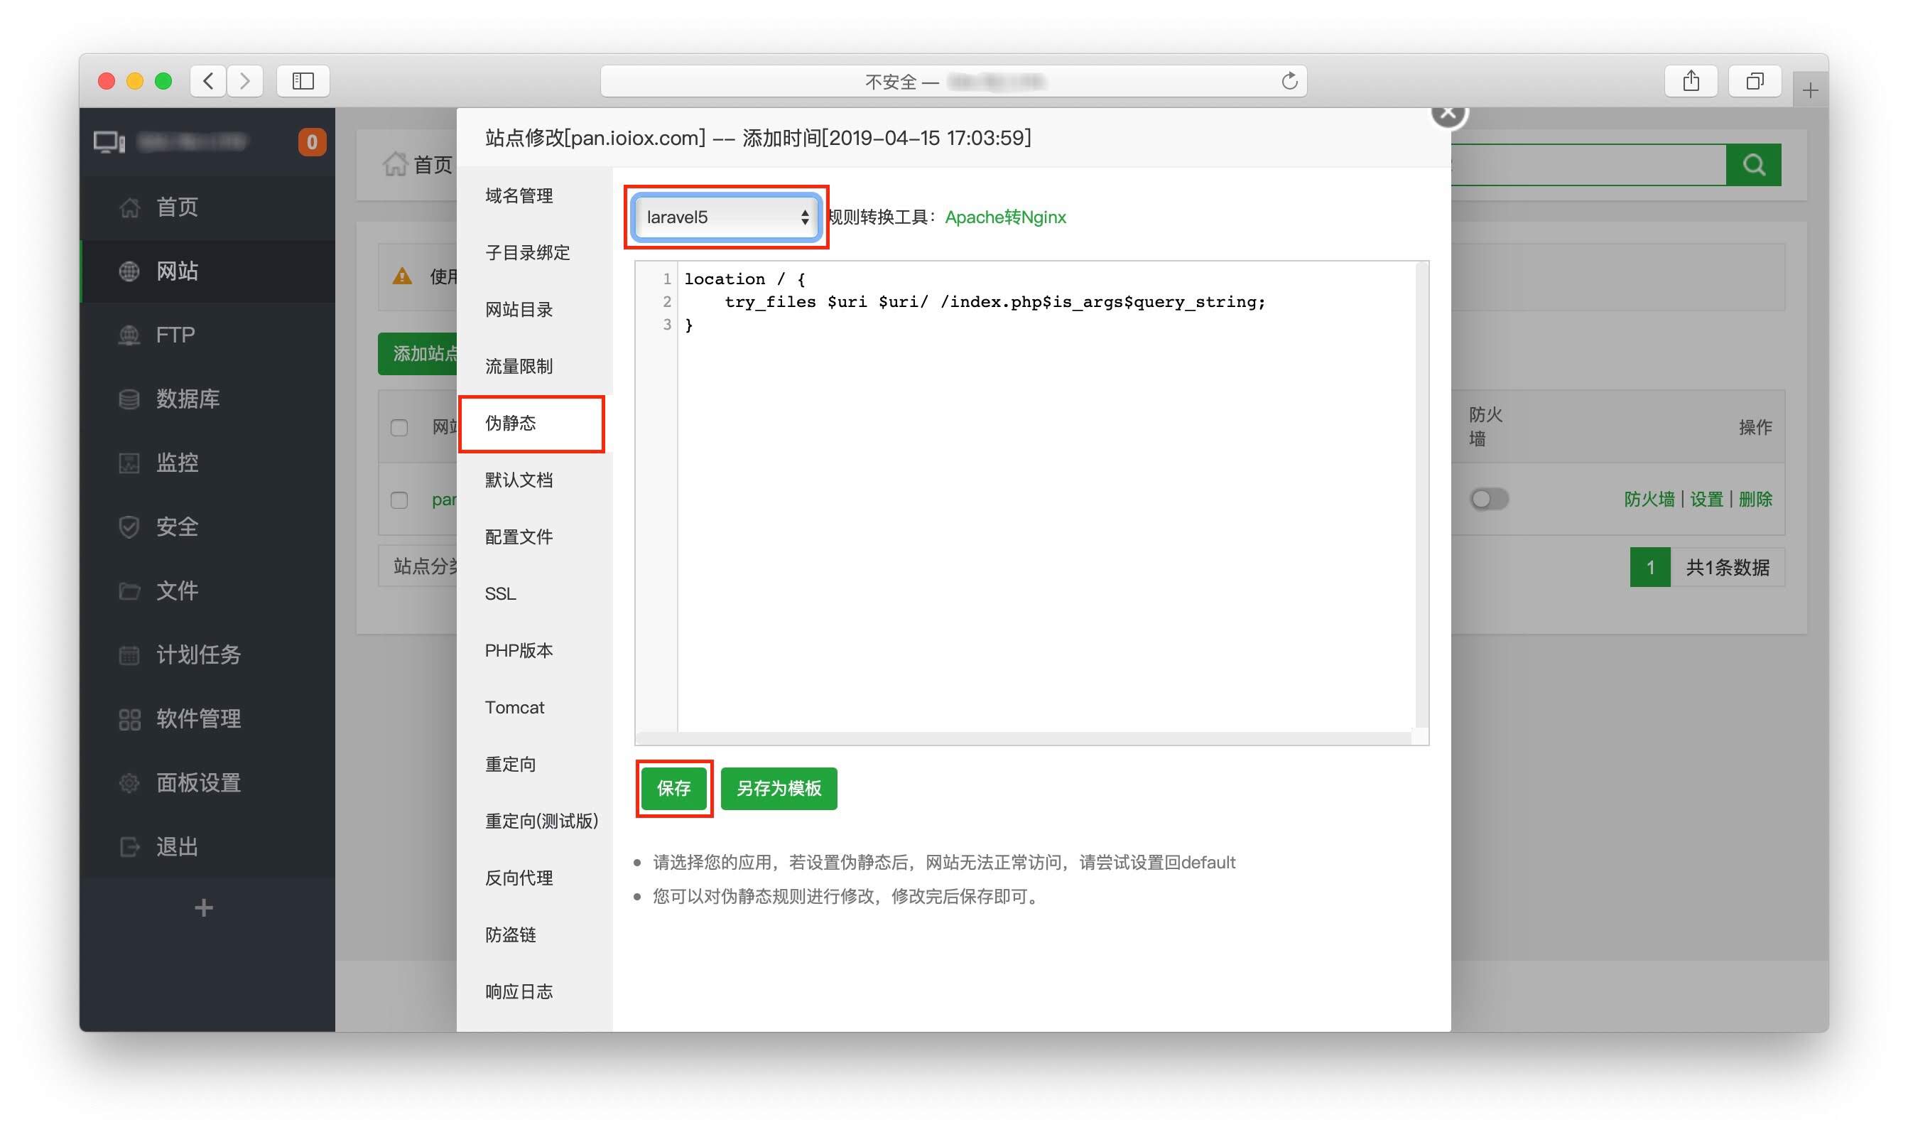Reload the page with refresh icon
1908x1137 pixels.
[1289, 80]
